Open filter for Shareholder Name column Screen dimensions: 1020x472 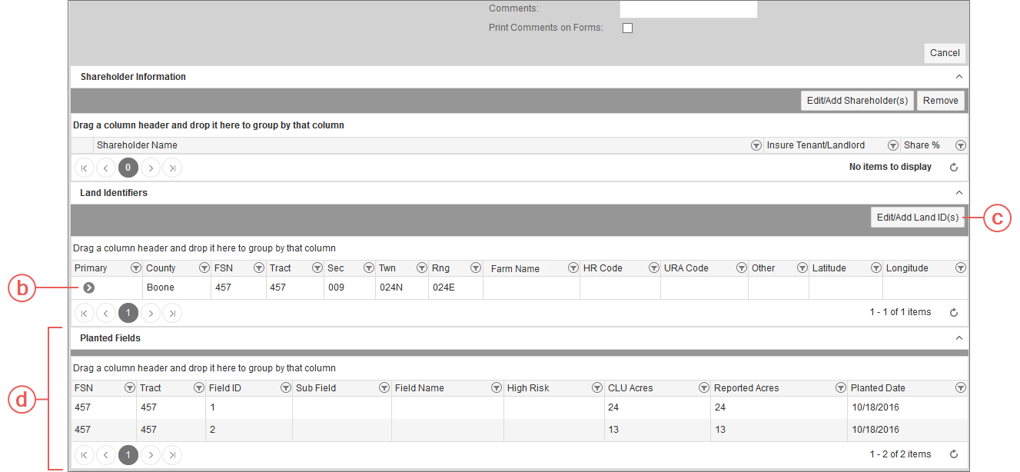[756, 145]
